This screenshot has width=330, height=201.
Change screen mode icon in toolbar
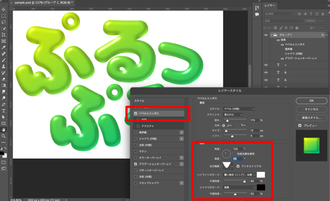(x=4, y=169)
